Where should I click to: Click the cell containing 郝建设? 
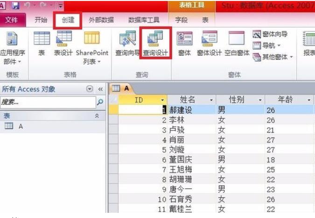coord(192,110)
